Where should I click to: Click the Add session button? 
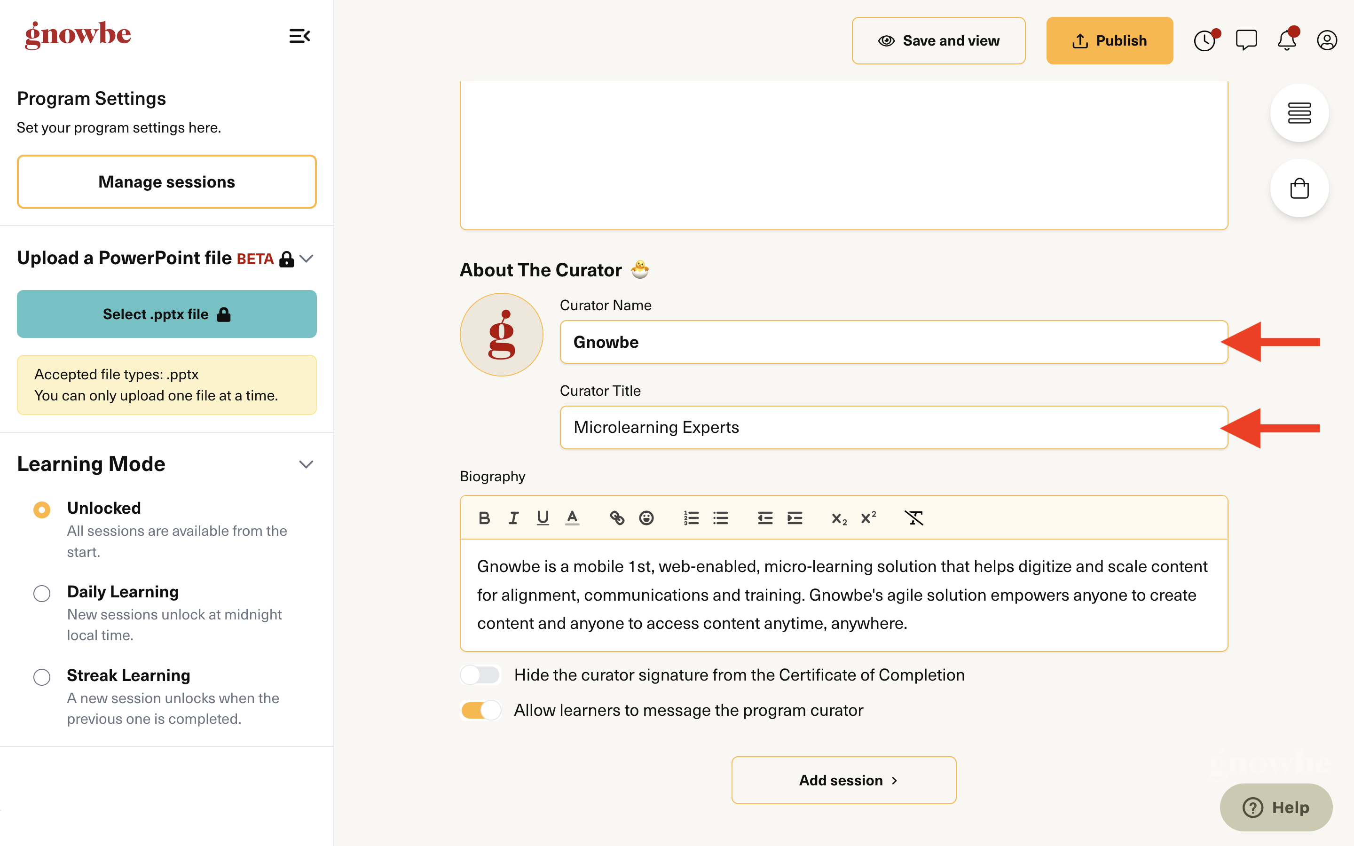(844, 780)
